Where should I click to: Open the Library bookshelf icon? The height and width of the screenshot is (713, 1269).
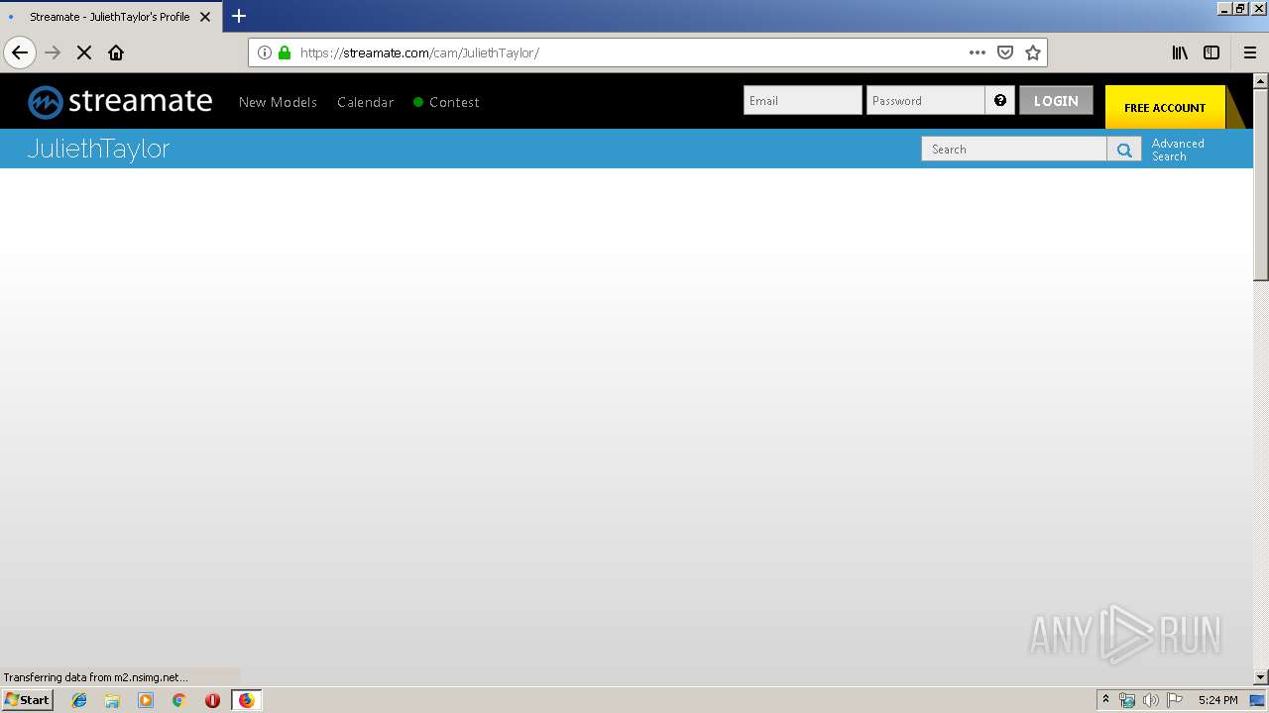(x=1180, y=52)
